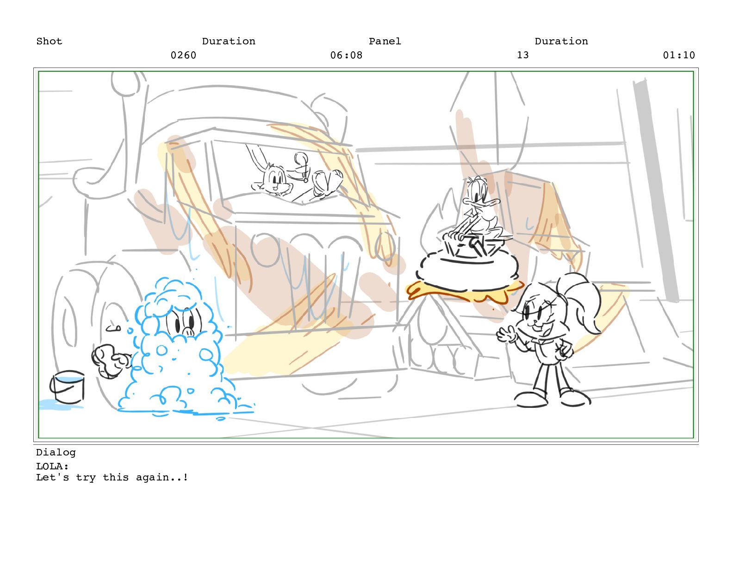
Task: Select the panel number '13'
Action: pos(523,55)
